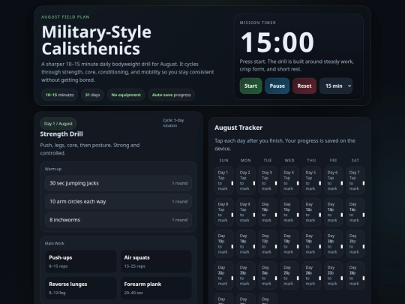The height and width of the screenshot is (304, 405).
Task: Click the 'Warm-up' section label
Action: coord(53,169)
